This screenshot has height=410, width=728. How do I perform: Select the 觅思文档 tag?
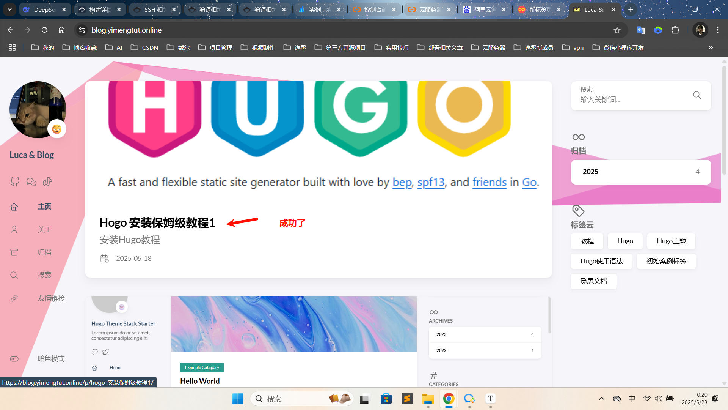[594, 281]
